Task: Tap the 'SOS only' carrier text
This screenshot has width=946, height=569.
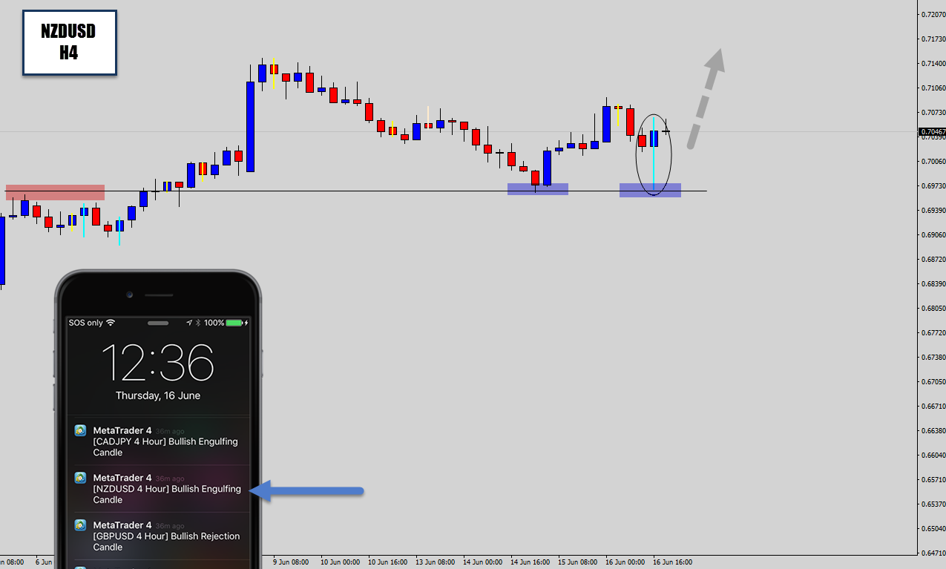Action: [86, 323]
